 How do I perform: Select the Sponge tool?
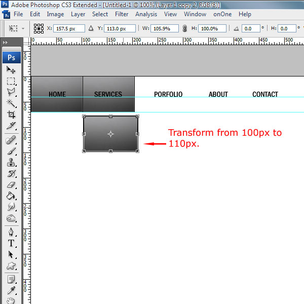[11, 218]
